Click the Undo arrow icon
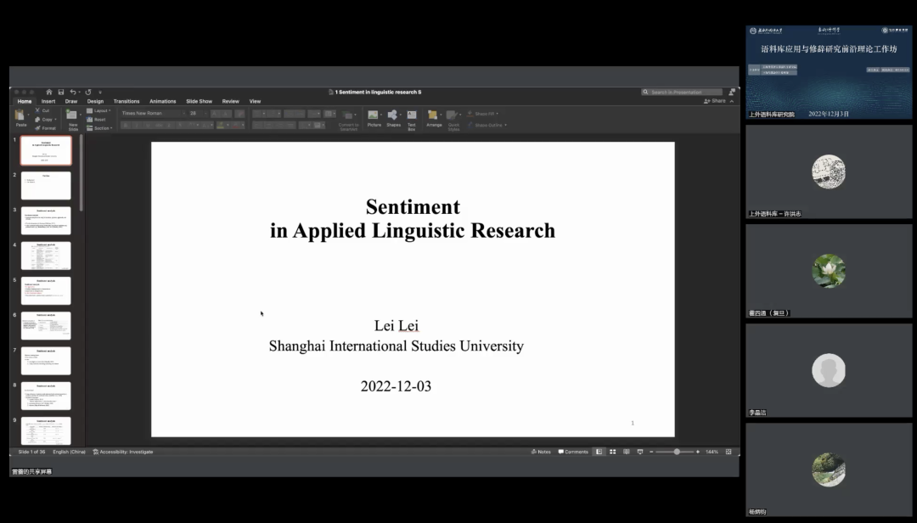The width and height of the screenshot is (917, 523). click(x=72, y=92)
